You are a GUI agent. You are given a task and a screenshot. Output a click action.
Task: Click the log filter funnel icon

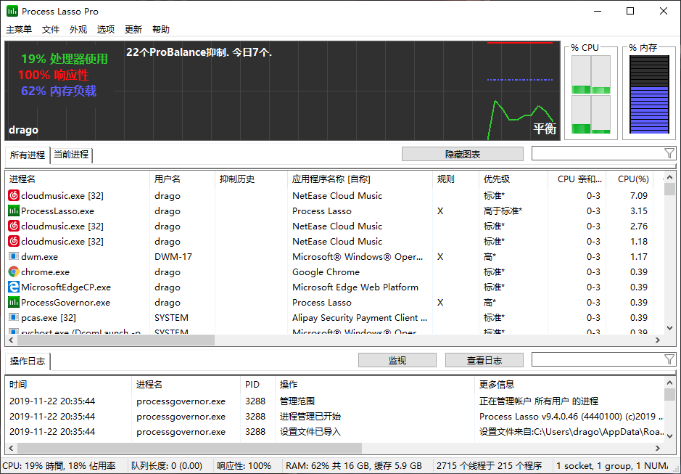pos(669,360)
